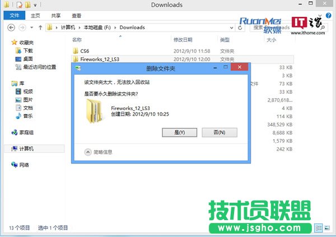Switch to the 主页 ribbon tab
The image size is (336, 237).
35,16
